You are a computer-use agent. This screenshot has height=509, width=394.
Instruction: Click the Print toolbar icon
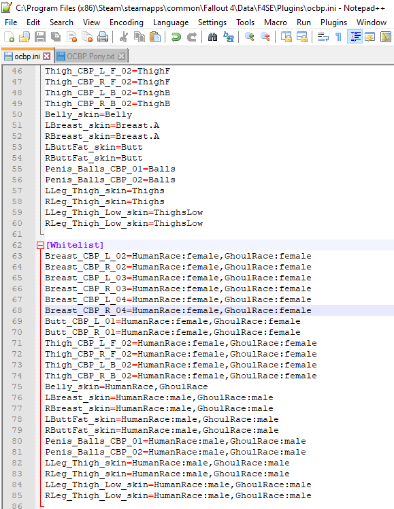pos(103,37)
